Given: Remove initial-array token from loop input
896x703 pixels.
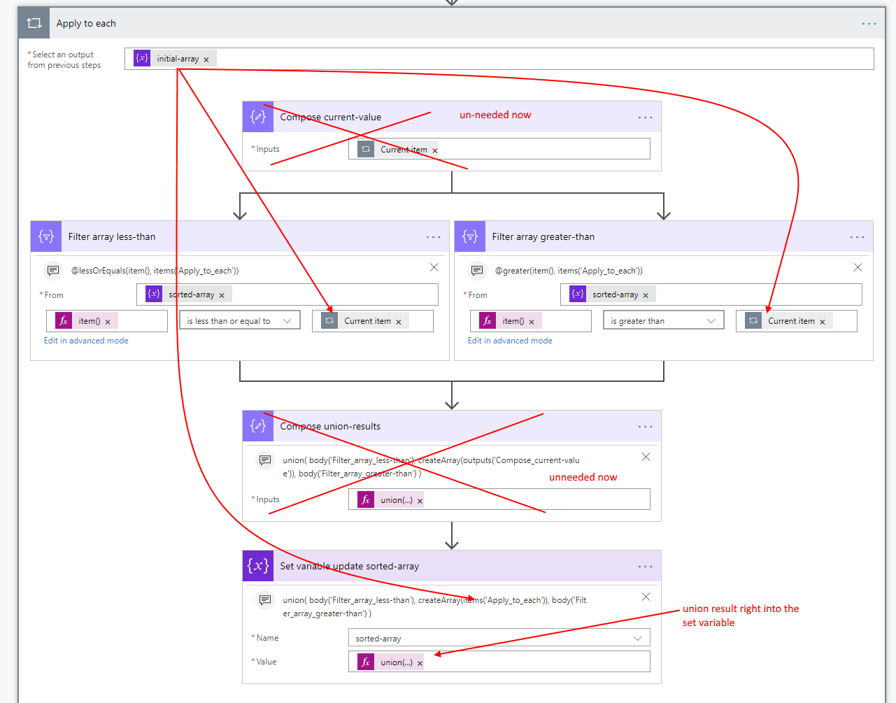Looking at the screenshot, I should pos(206,59).
